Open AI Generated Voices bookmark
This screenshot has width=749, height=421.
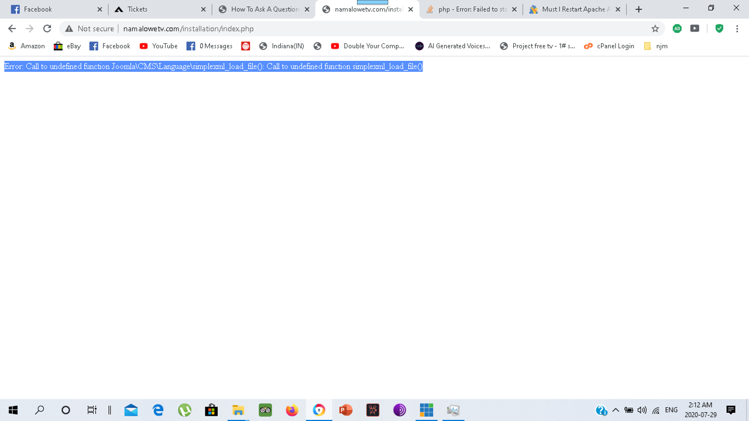coord(453,46)
